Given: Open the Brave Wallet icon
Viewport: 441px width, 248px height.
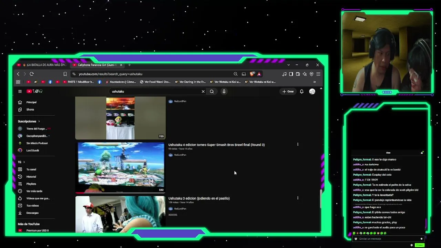Looking at the screenshot, I should click(x=298, y=74).
